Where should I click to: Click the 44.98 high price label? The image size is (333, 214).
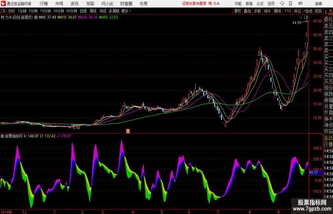pos(297,23)
